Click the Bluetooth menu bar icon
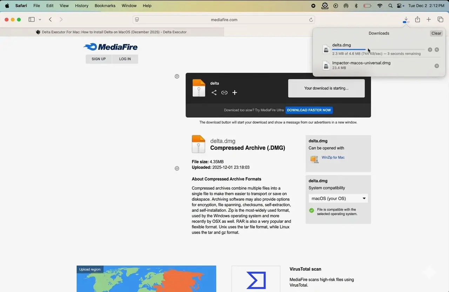This screenshot has width=449, height=292. coord(356,6)
